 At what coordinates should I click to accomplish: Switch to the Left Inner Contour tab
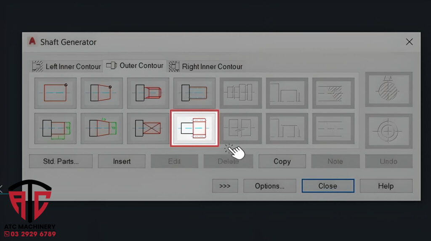click(67, 66)
